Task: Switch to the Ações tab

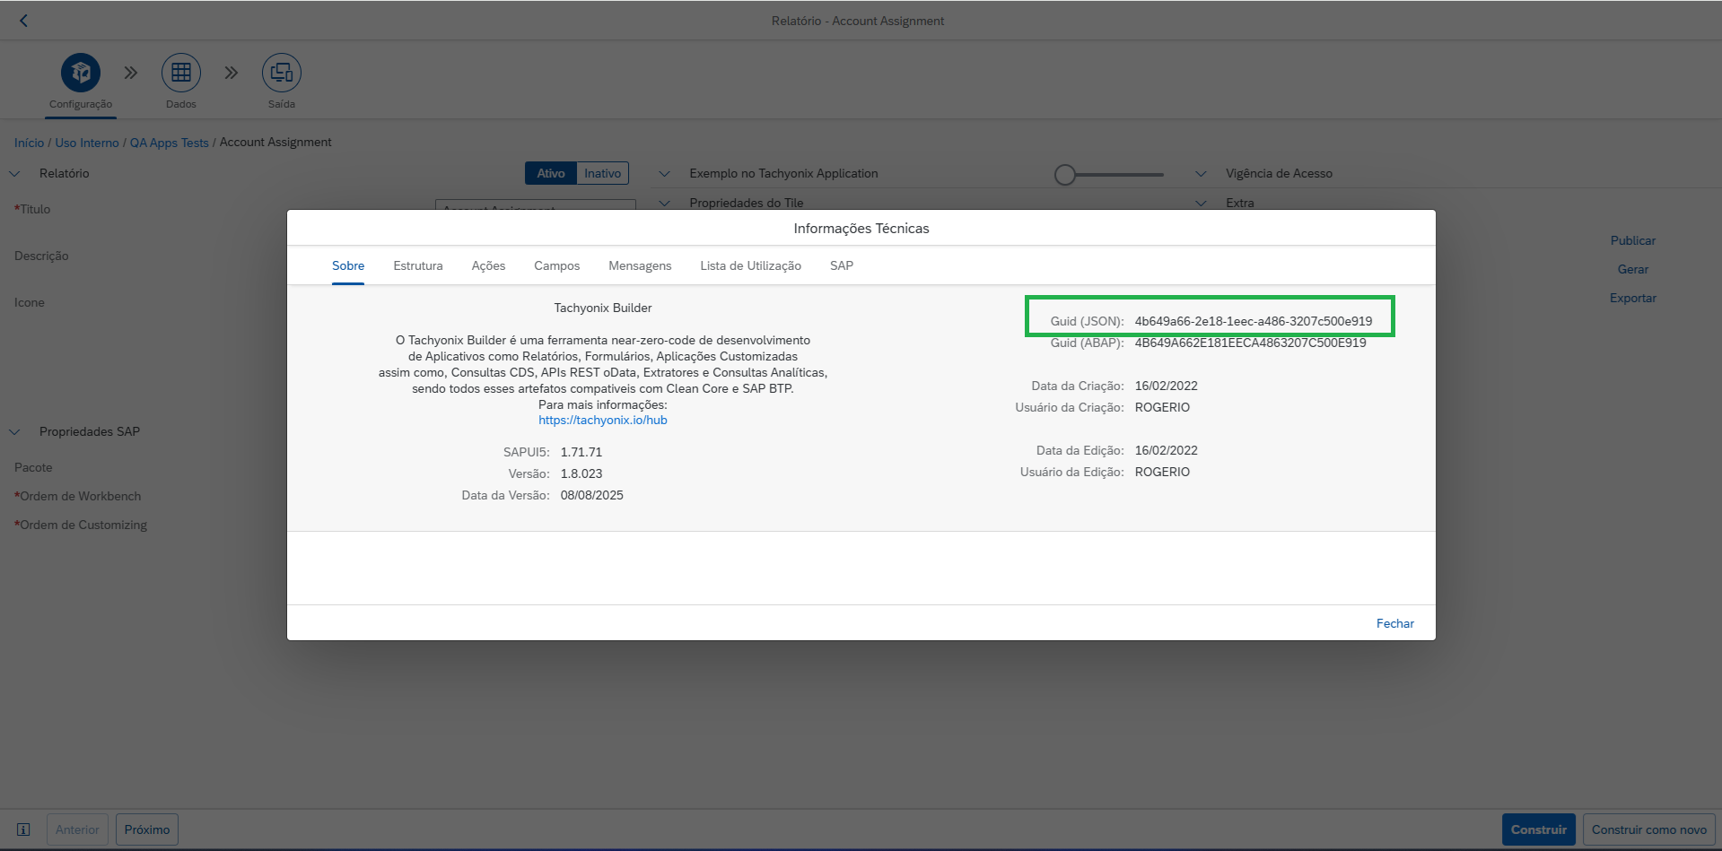Action: tap(488, 265)
